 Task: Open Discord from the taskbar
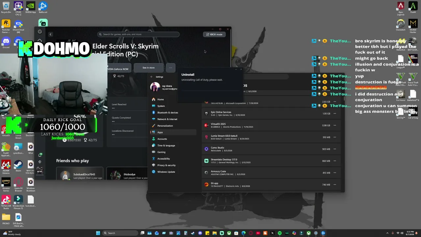point(200,233)
